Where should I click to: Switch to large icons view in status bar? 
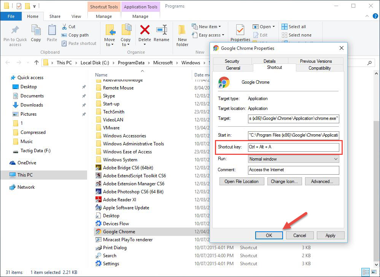374,272
